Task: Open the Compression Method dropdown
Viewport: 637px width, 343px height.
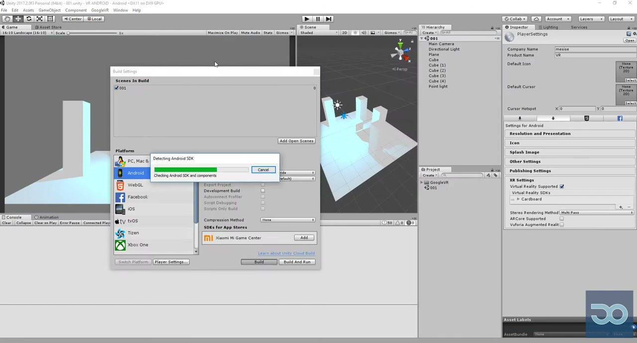Action: point(288,220)
